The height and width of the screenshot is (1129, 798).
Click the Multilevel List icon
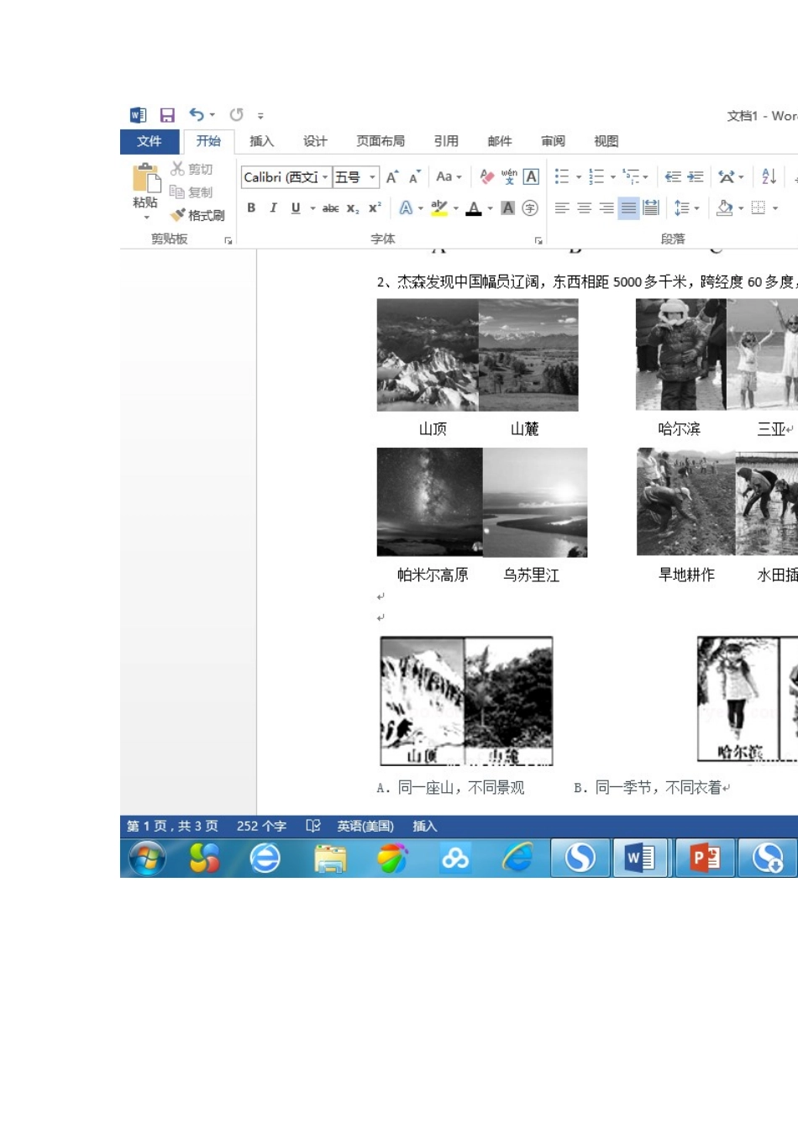631,176
